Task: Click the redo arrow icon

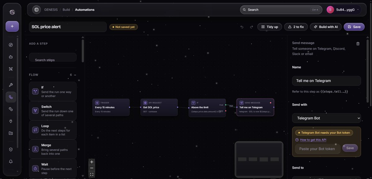Action: tap(251, 27)
